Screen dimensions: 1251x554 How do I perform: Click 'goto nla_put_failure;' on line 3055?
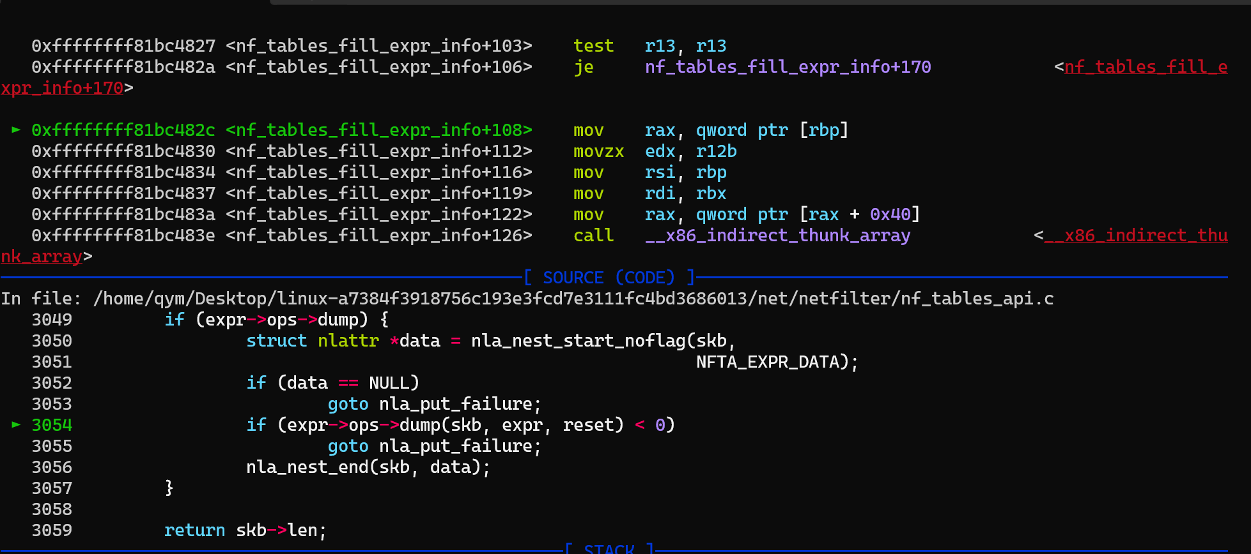435,446
